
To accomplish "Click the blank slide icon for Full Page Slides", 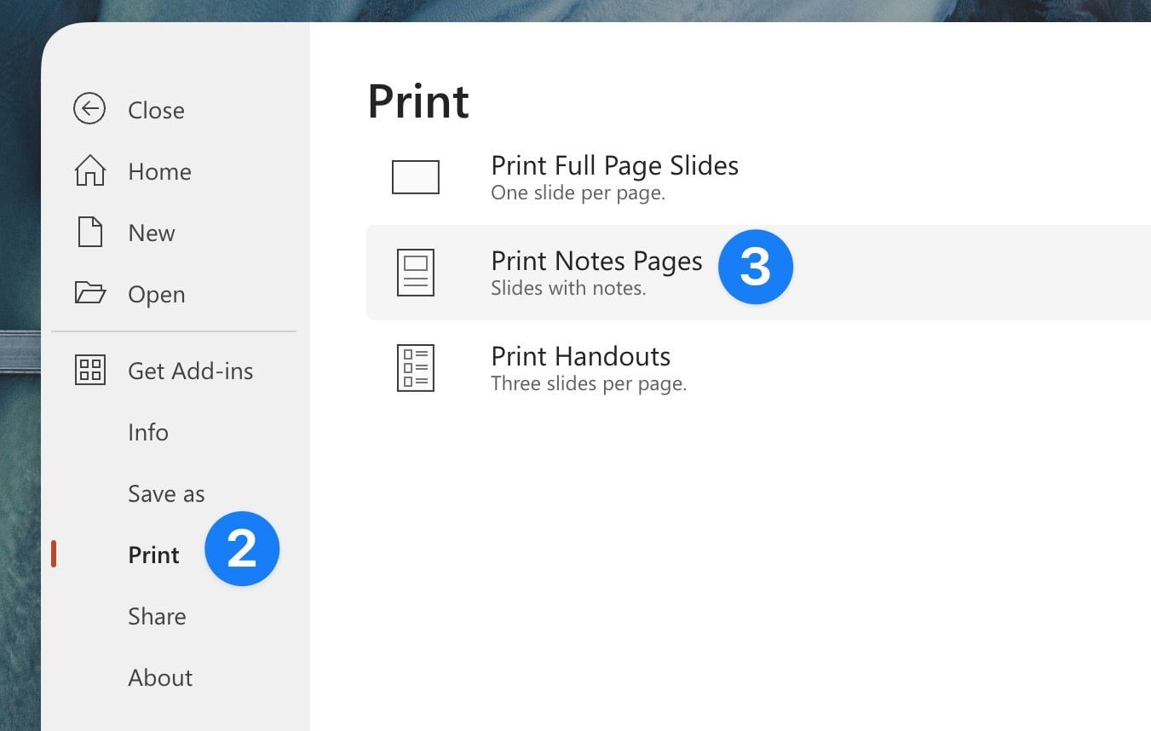I will coord(415,176).
